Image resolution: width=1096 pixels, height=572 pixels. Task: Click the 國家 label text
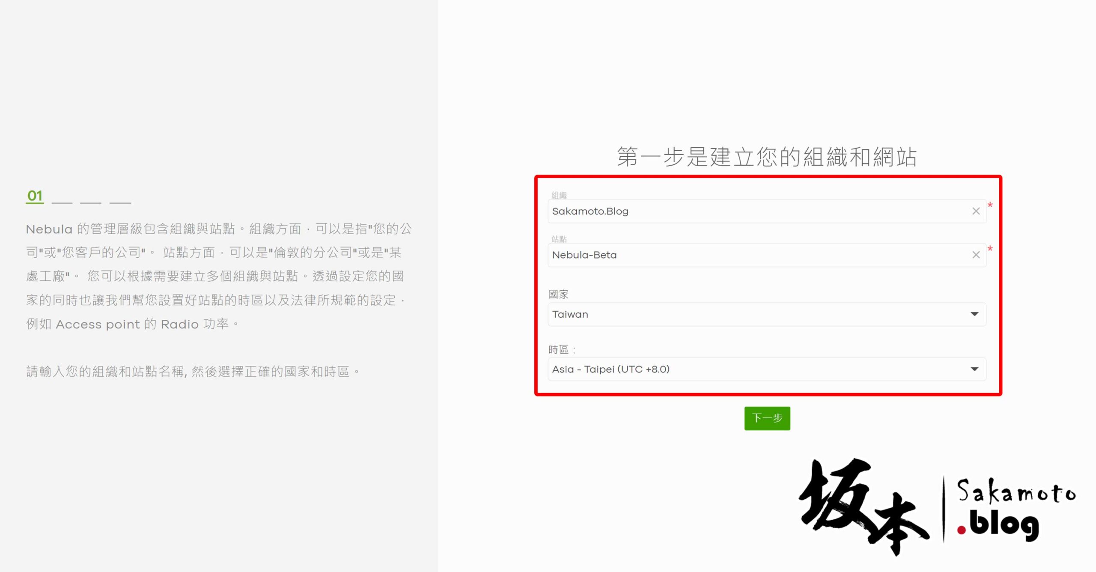[x=558, y=295]
